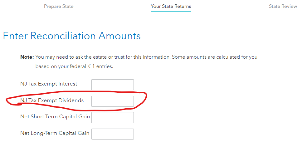
Task: Focus the NJ Tax Exempt Dividends input
Action: pos(112,101)
